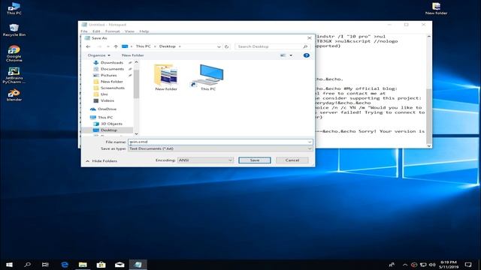Open Task View on the taskbar

(x=45, y=265)
